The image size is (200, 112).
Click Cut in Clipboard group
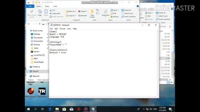click(x=52, y=10)
